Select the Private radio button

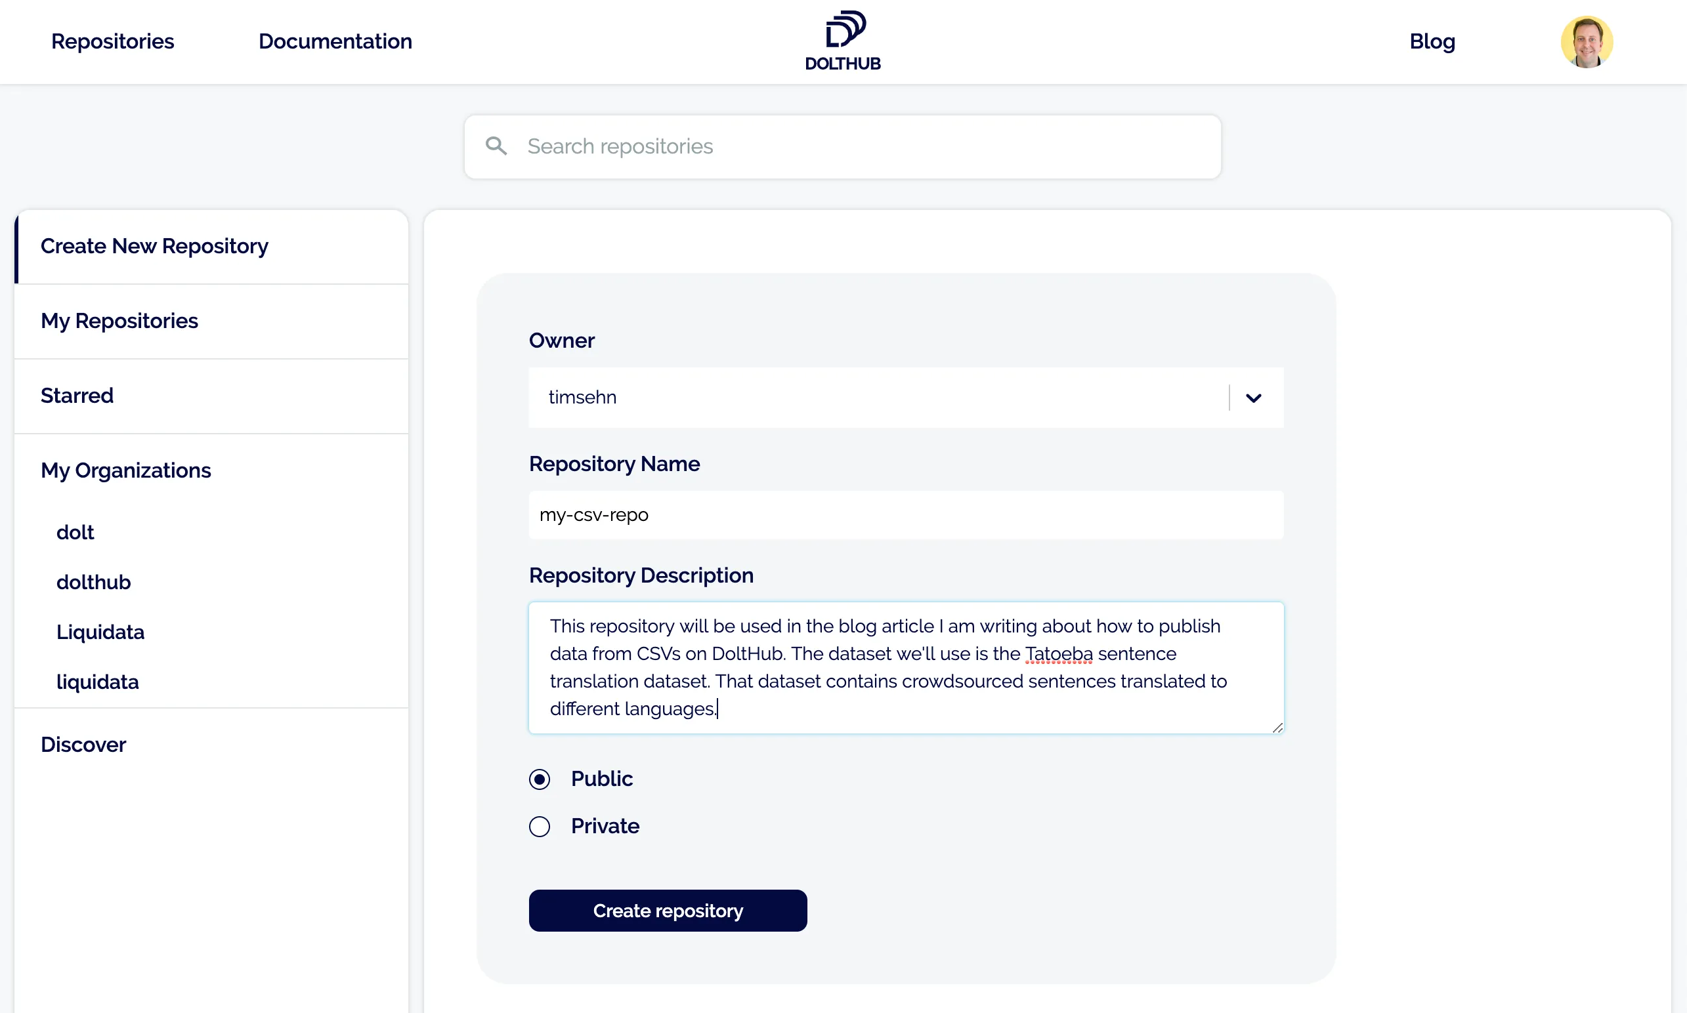coord(540,826)
